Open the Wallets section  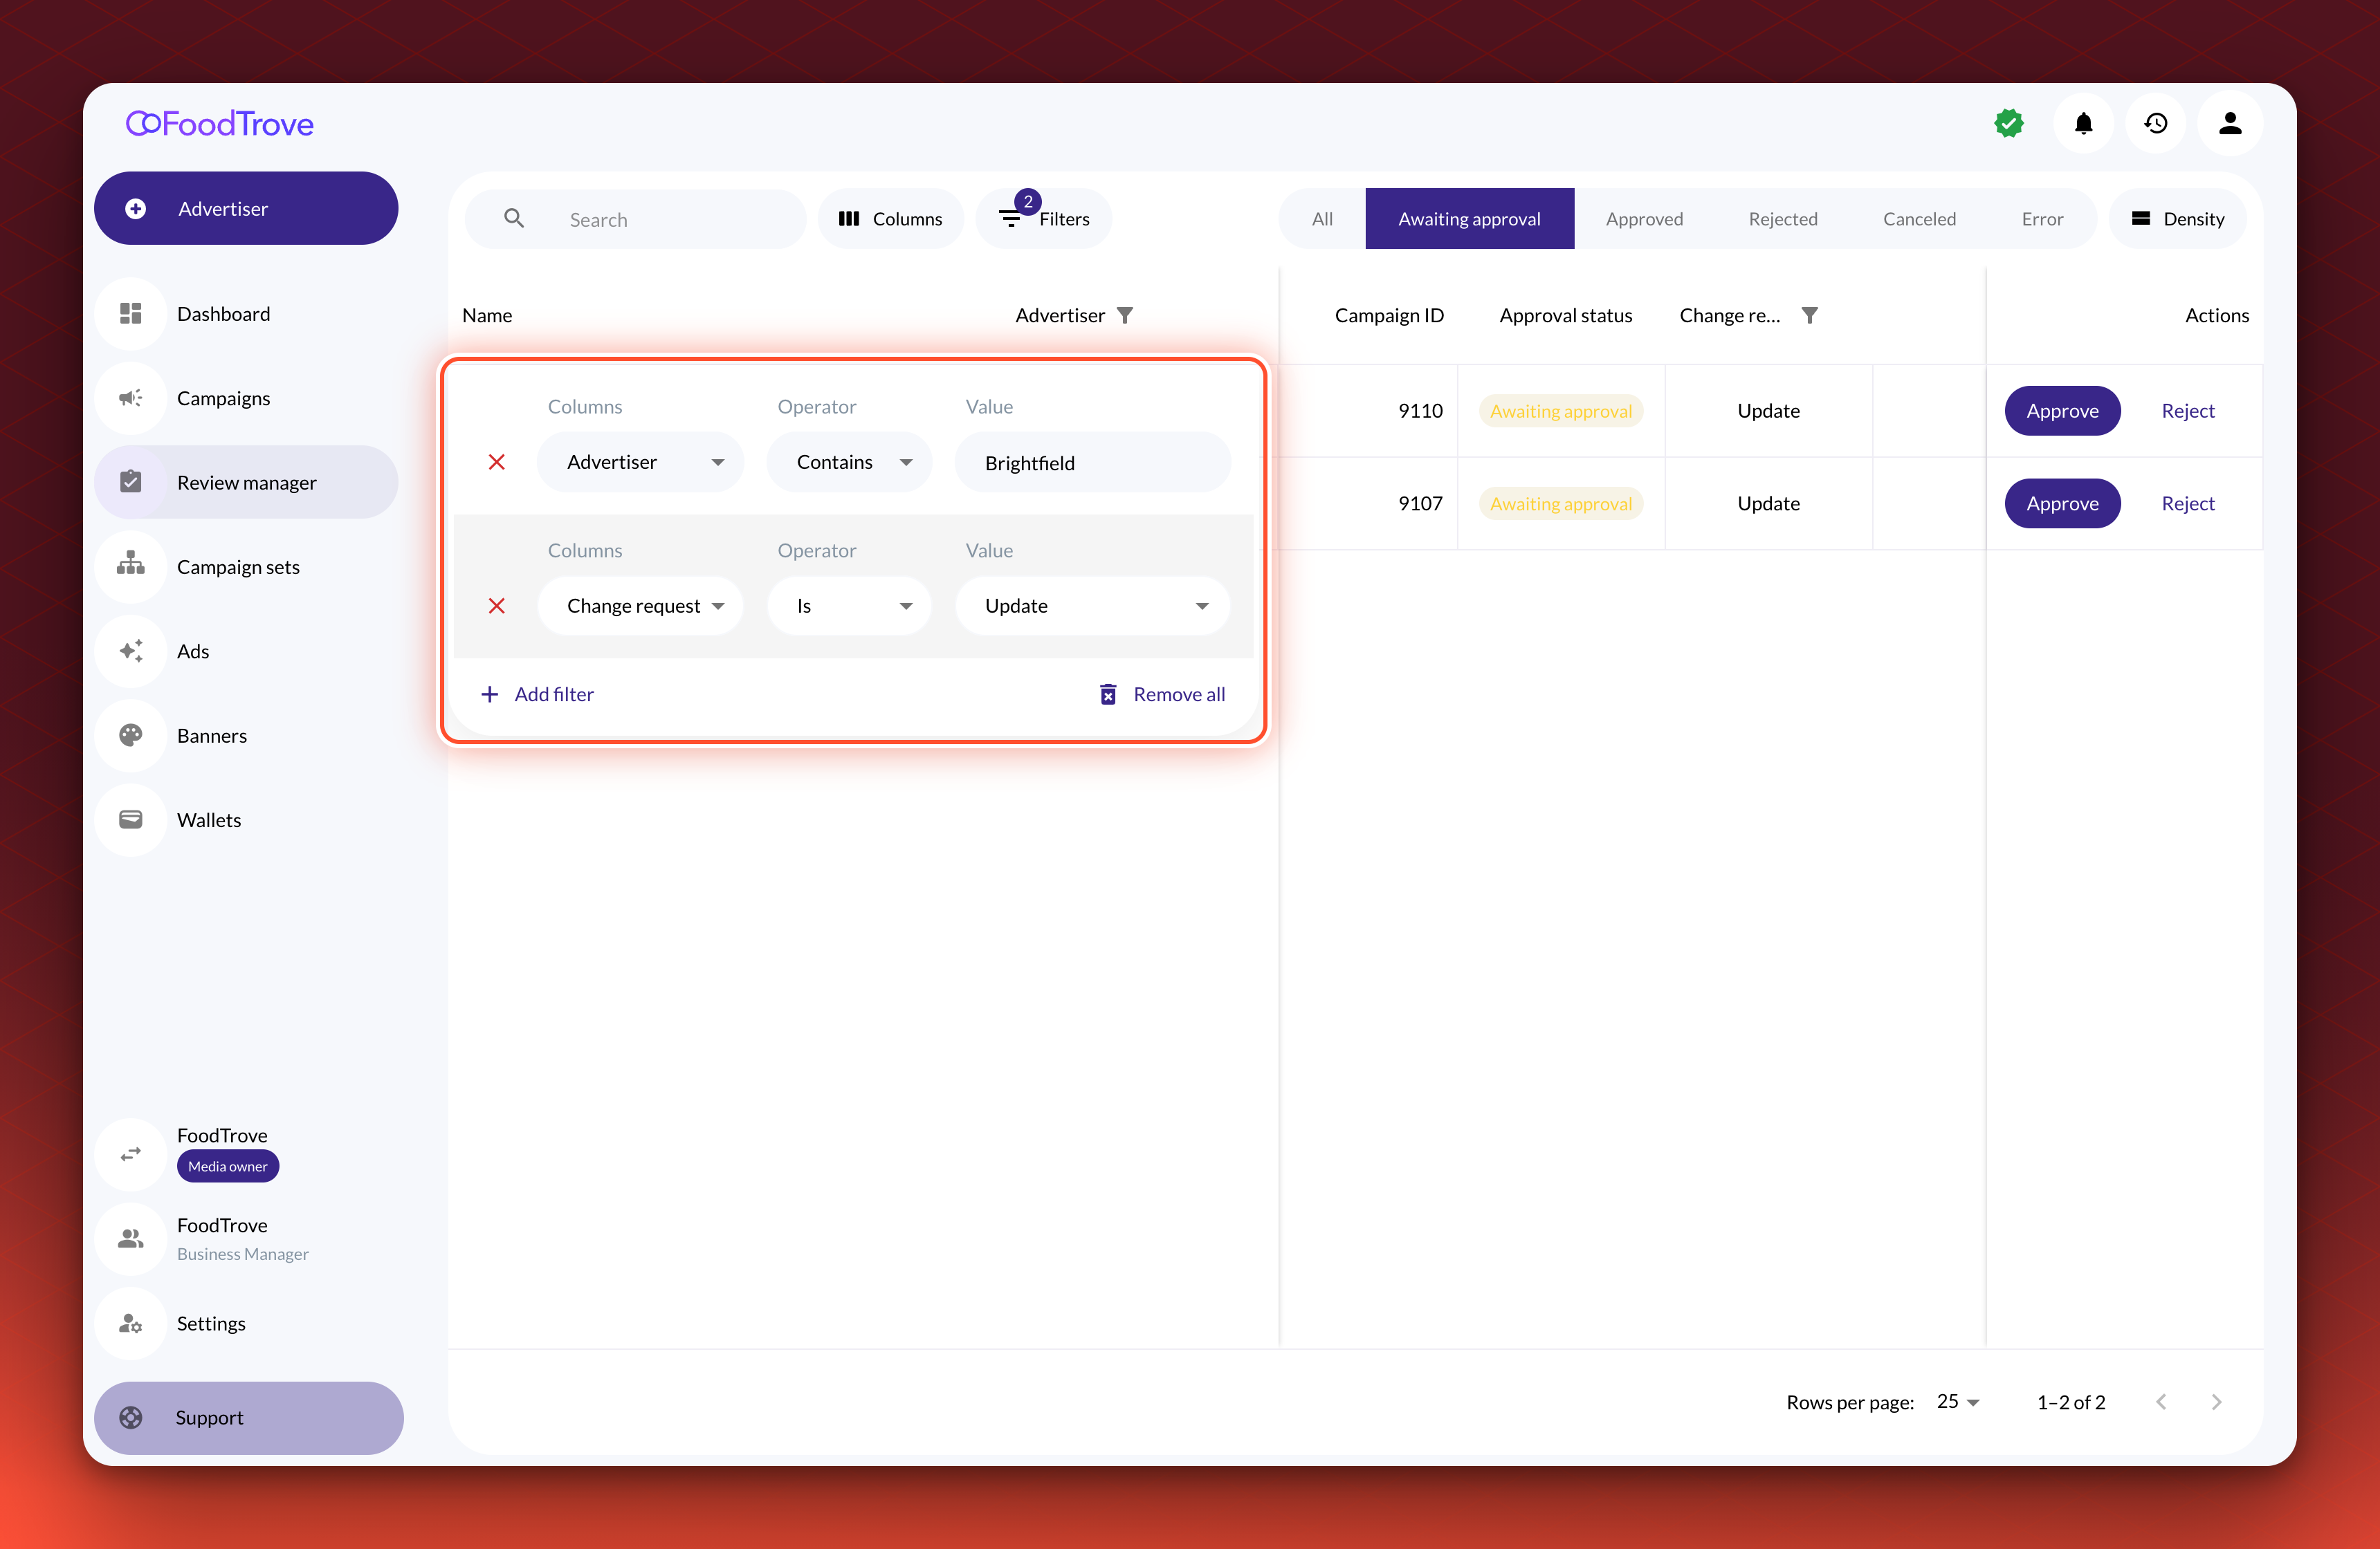point(246,819)
